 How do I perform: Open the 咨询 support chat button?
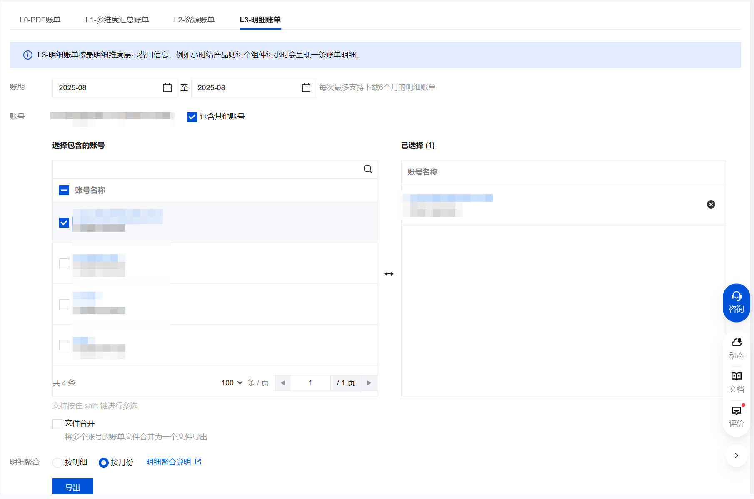coord(736,303)
